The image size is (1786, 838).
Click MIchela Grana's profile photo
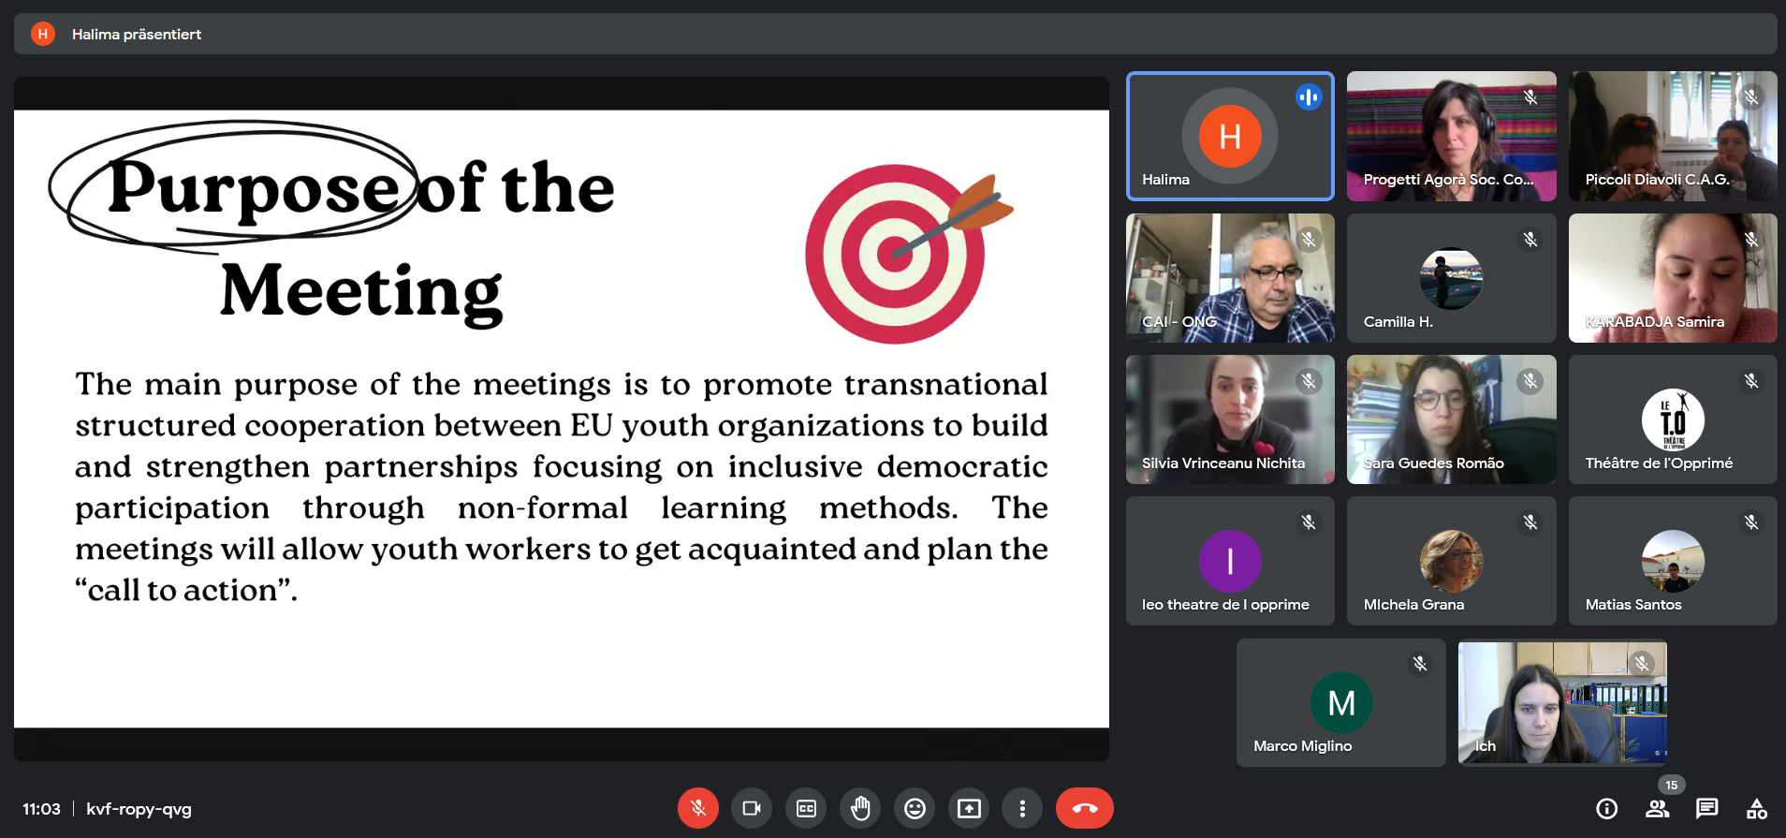pos(1451,561)
